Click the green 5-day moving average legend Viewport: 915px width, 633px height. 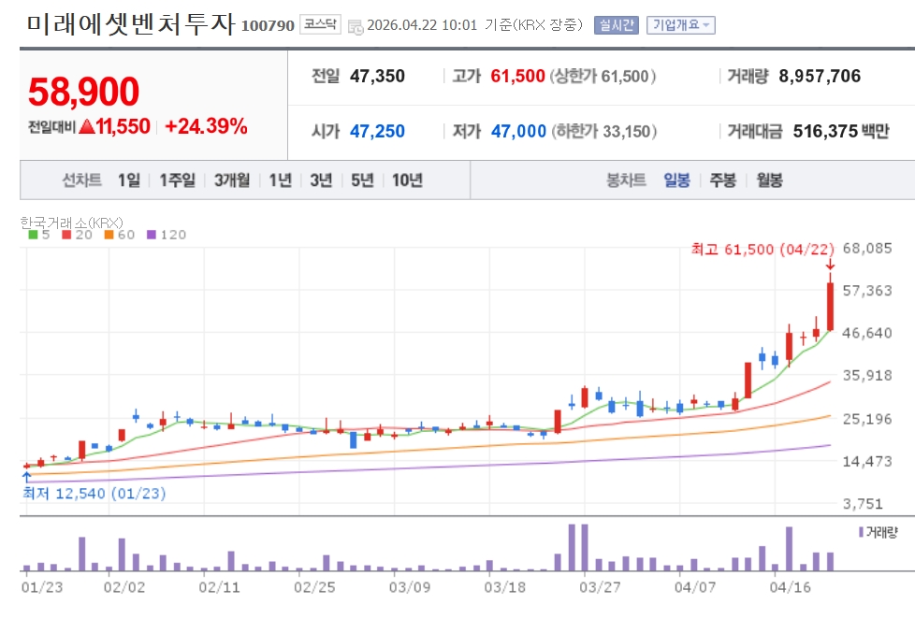(39, 235)
